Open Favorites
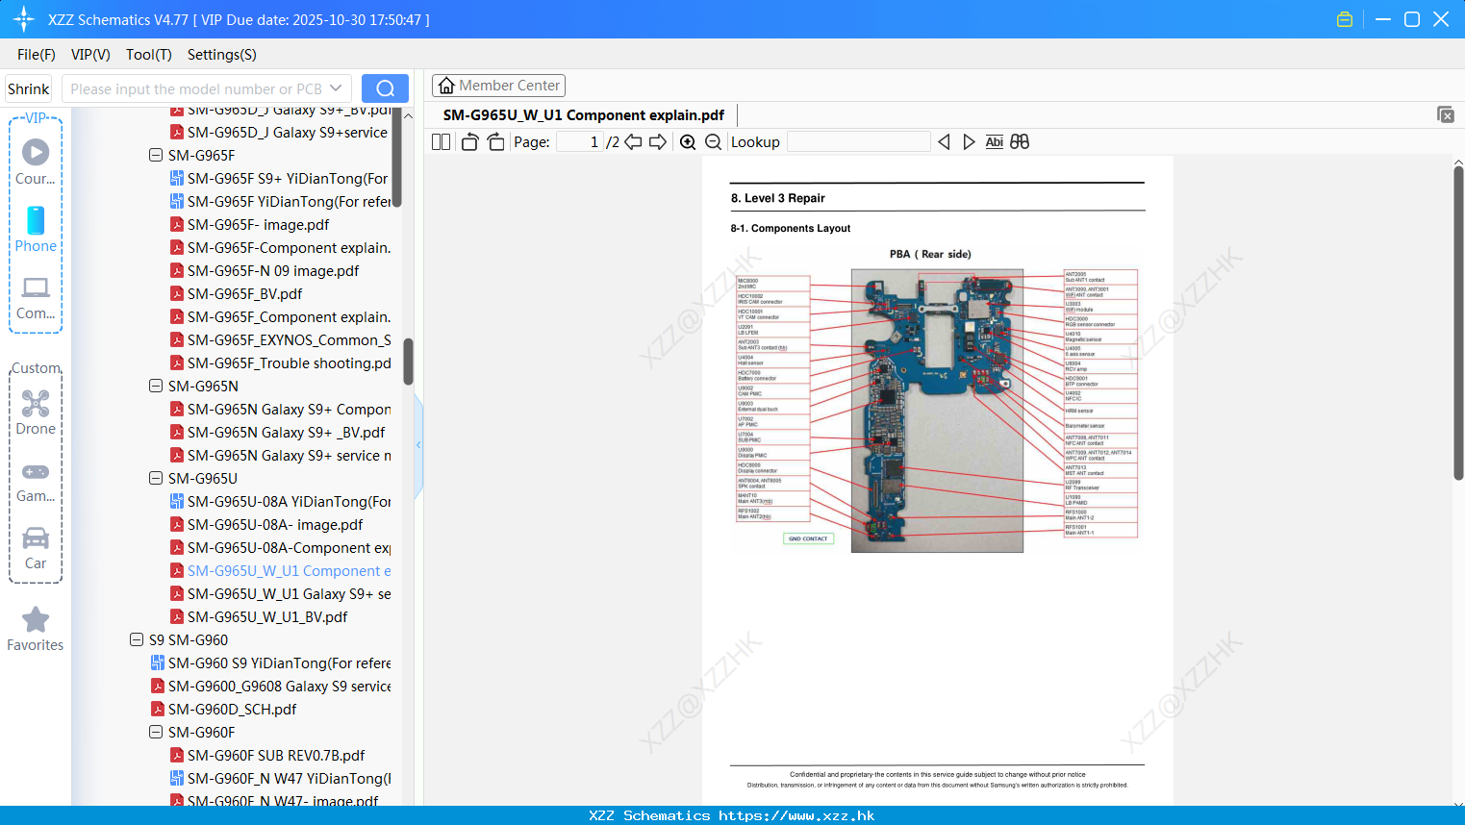The height and width of the screenshot is (825, 1465). tap(36, 630)
